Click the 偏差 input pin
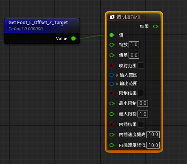Screen dimensions: 187x164 pyautogui.click(x=112, y=55)
